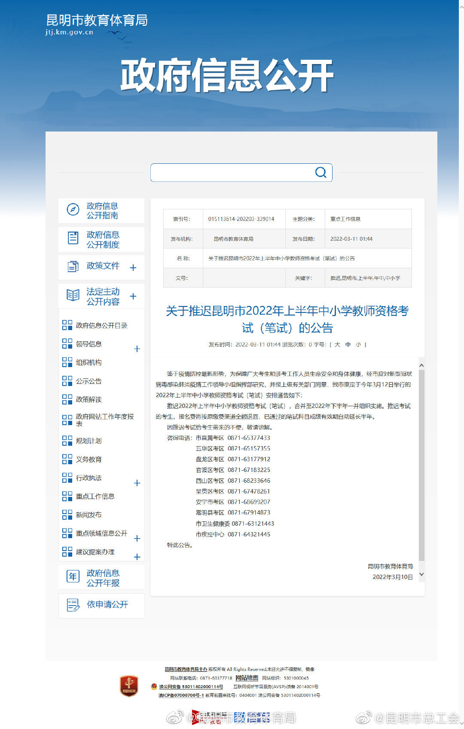The height and width of the screenshot is (729, 464).
Task: Click grid icon beside 新闻发布
Action: click(x=67, y=514)
